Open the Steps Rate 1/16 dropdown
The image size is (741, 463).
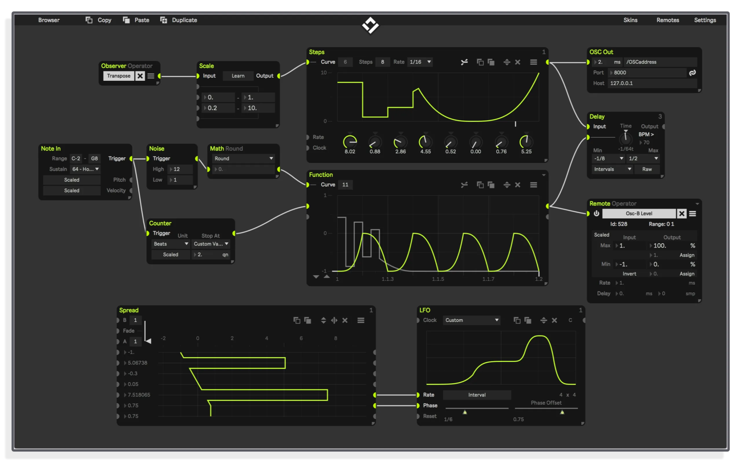tap(420, 62)
